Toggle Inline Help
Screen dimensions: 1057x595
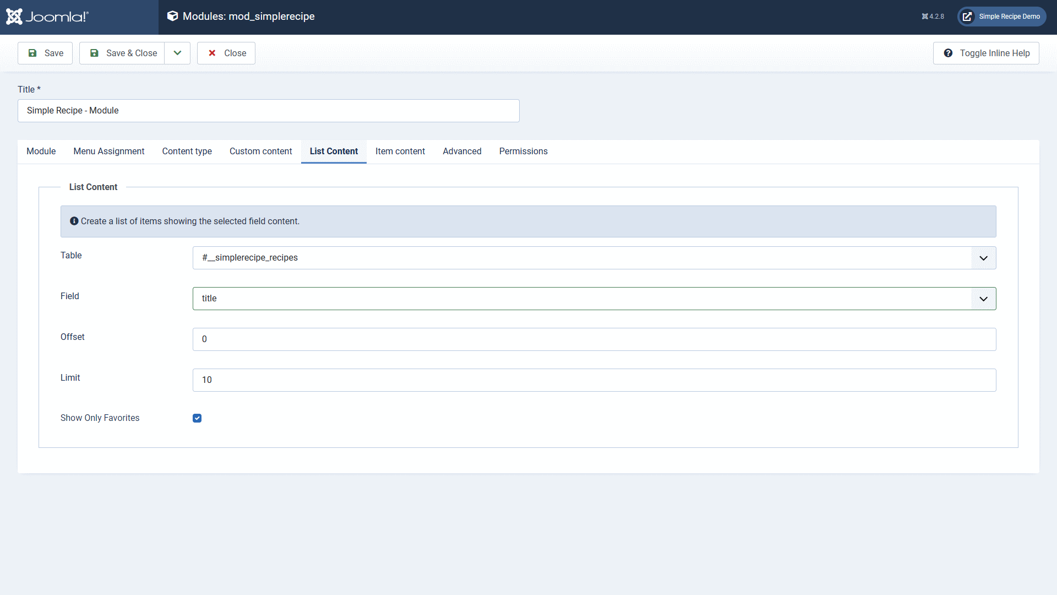[x=986, y=53]
